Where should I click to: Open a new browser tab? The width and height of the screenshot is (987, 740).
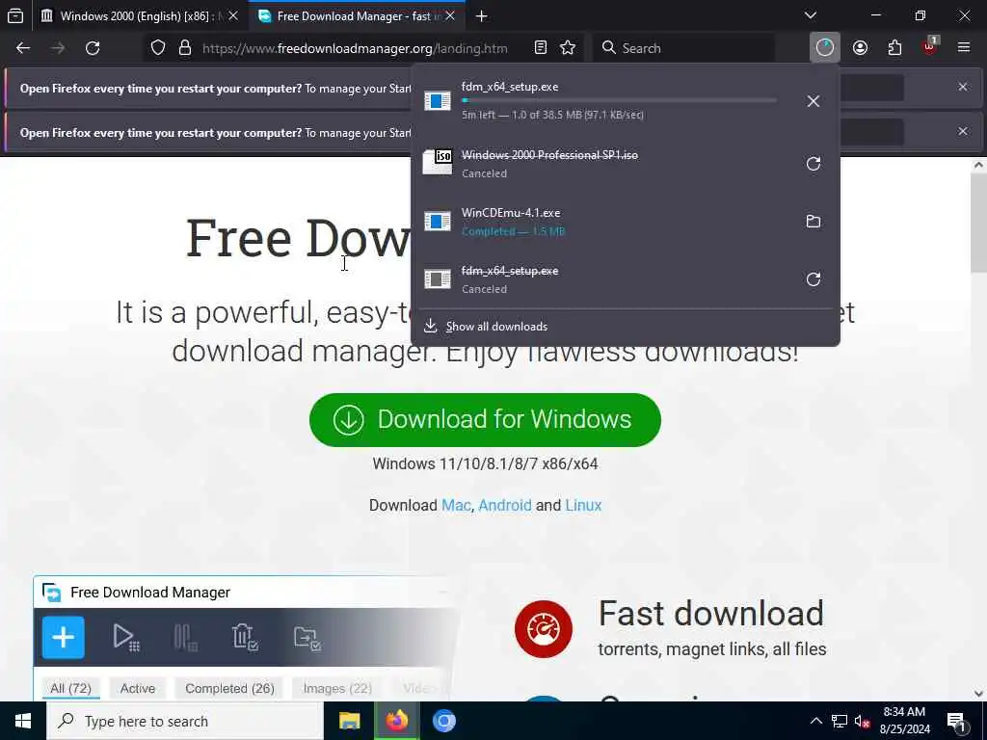pyautogui.click(x=482, y=16)
